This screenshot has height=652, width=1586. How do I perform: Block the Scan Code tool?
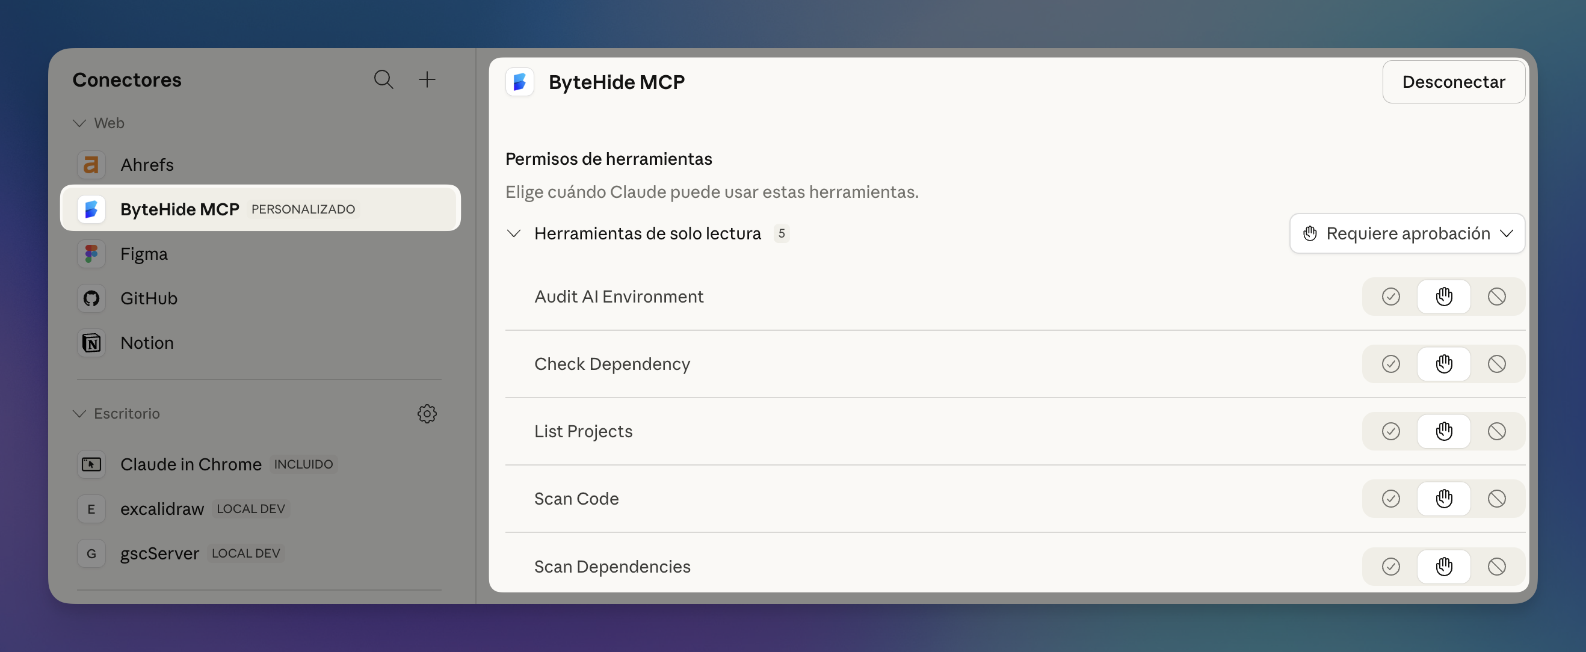1496,499
